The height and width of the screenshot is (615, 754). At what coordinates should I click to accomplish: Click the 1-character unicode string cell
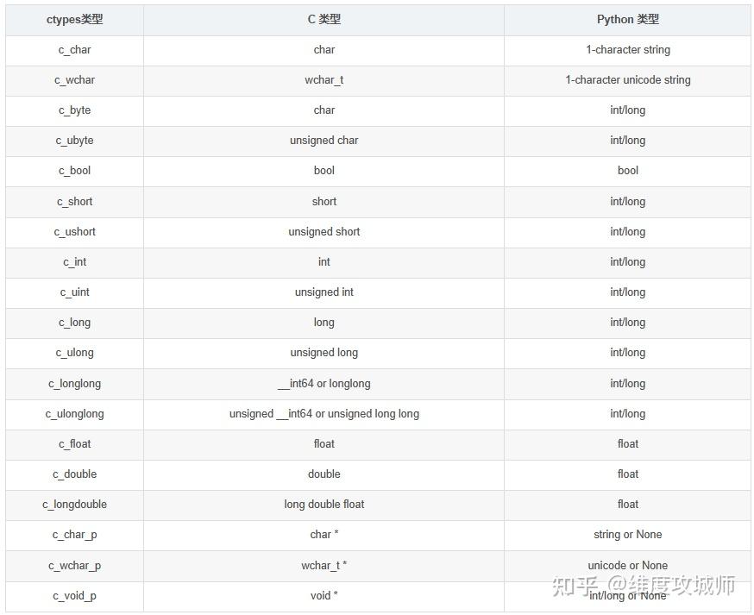click(627, 79)
